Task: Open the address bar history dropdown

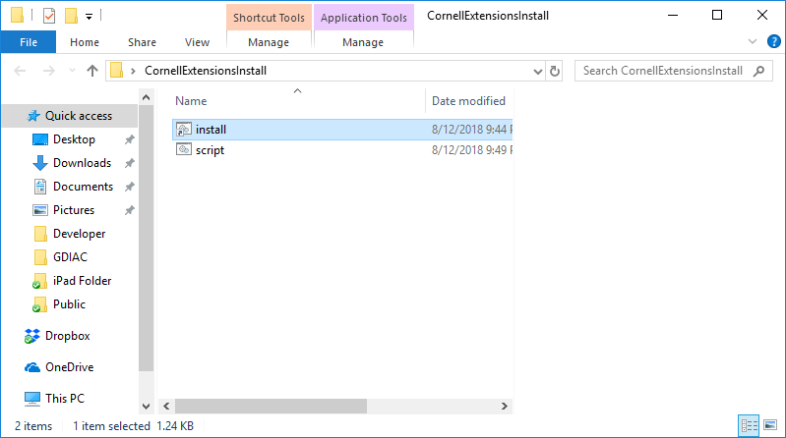Action: (537, 71)
